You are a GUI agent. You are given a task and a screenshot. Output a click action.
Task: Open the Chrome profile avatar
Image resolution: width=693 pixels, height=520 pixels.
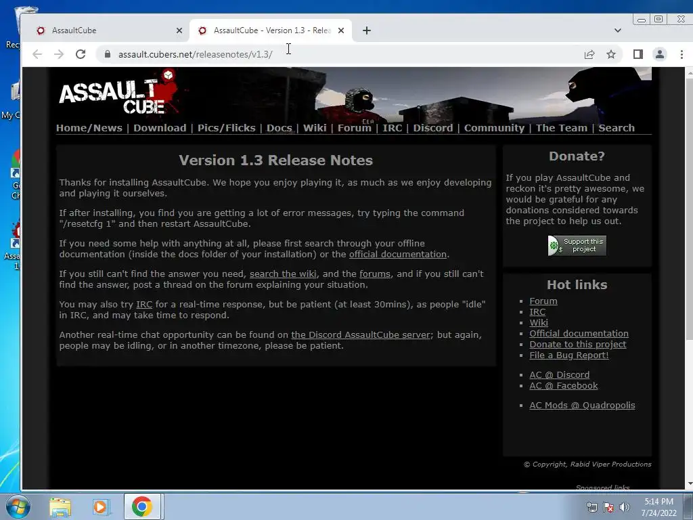(659, 54)
